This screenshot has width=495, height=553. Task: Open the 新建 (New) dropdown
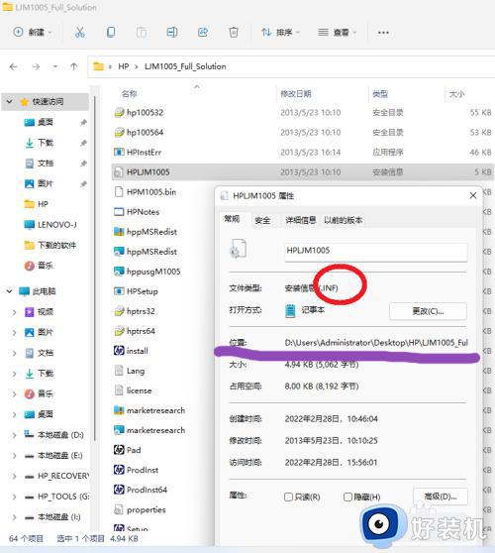(x=33, y=32)
